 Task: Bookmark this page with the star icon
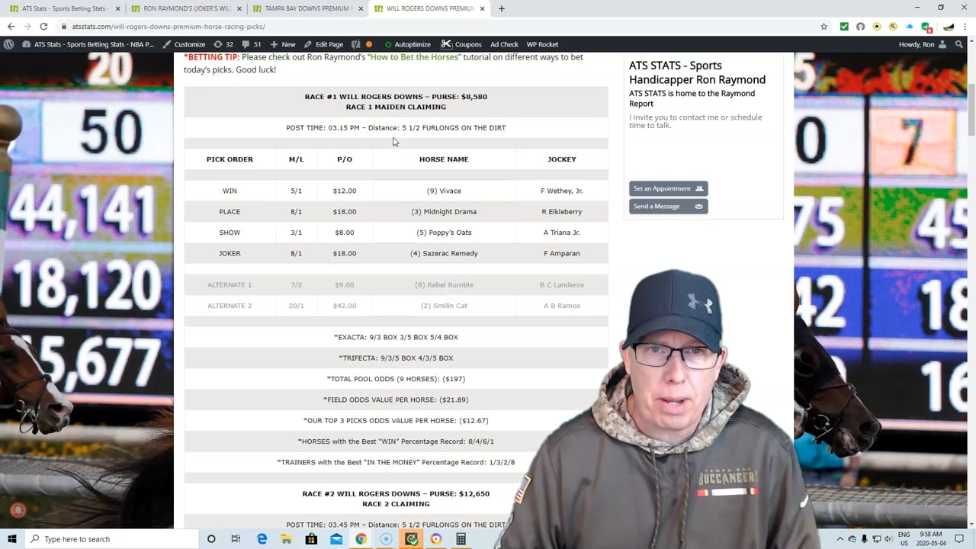(823, 26)
